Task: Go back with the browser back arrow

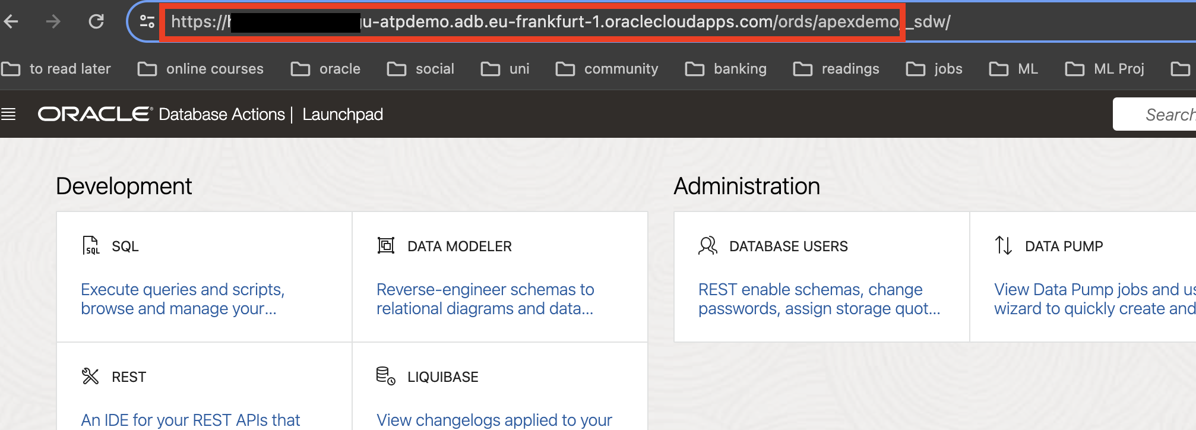Action: coord(11,22)
